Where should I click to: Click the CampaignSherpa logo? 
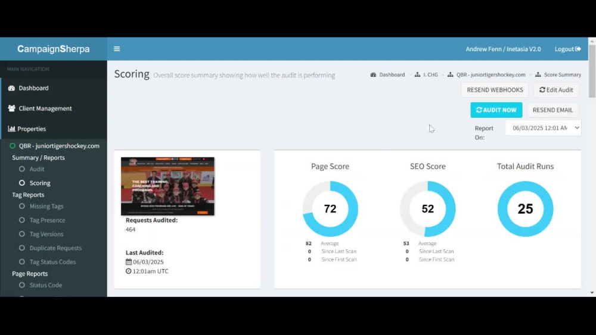[x=54, y=49]
